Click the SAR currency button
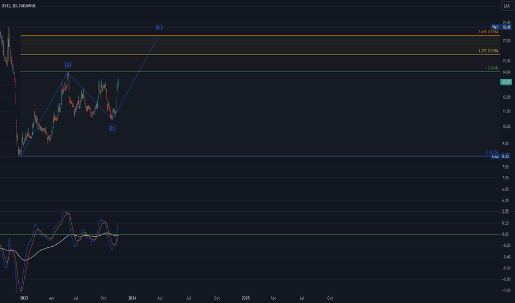 (507, 6)
